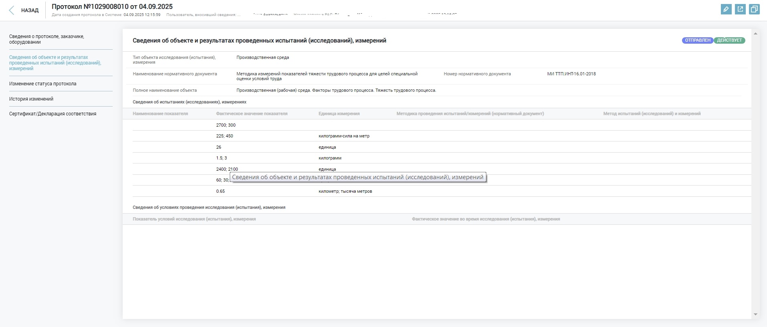This screenshot has height=327, width=767.
Task: Click 'Методика проведения испытаний/измерений' column header
Action: [x=470, y=114]
